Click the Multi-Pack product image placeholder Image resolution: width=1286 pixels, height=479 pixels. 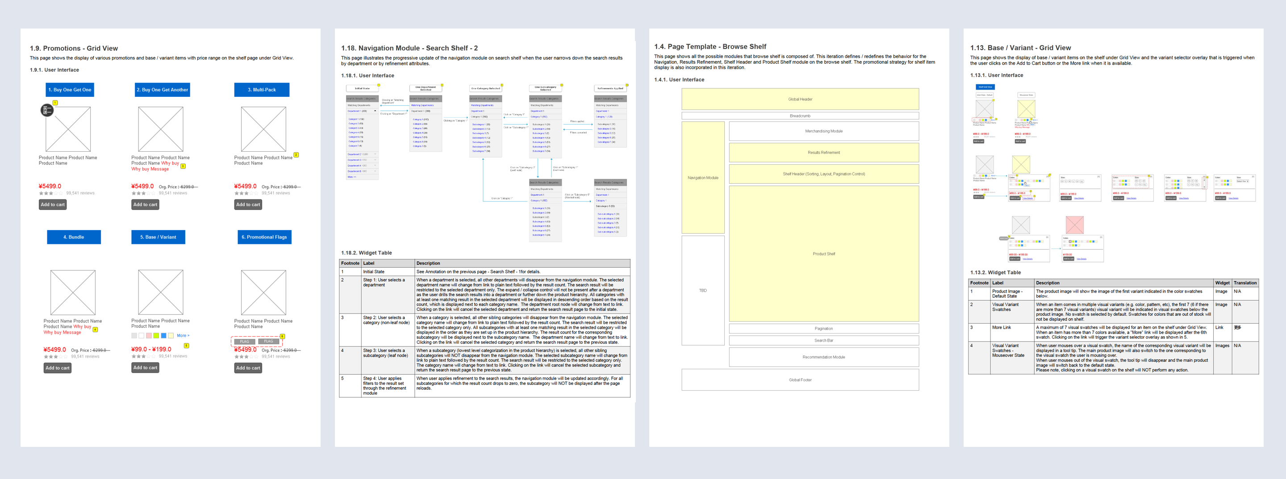tap(263, 129)
